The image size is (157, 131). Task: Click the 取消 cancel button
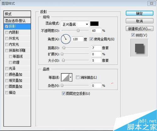(x=139, y=21)
